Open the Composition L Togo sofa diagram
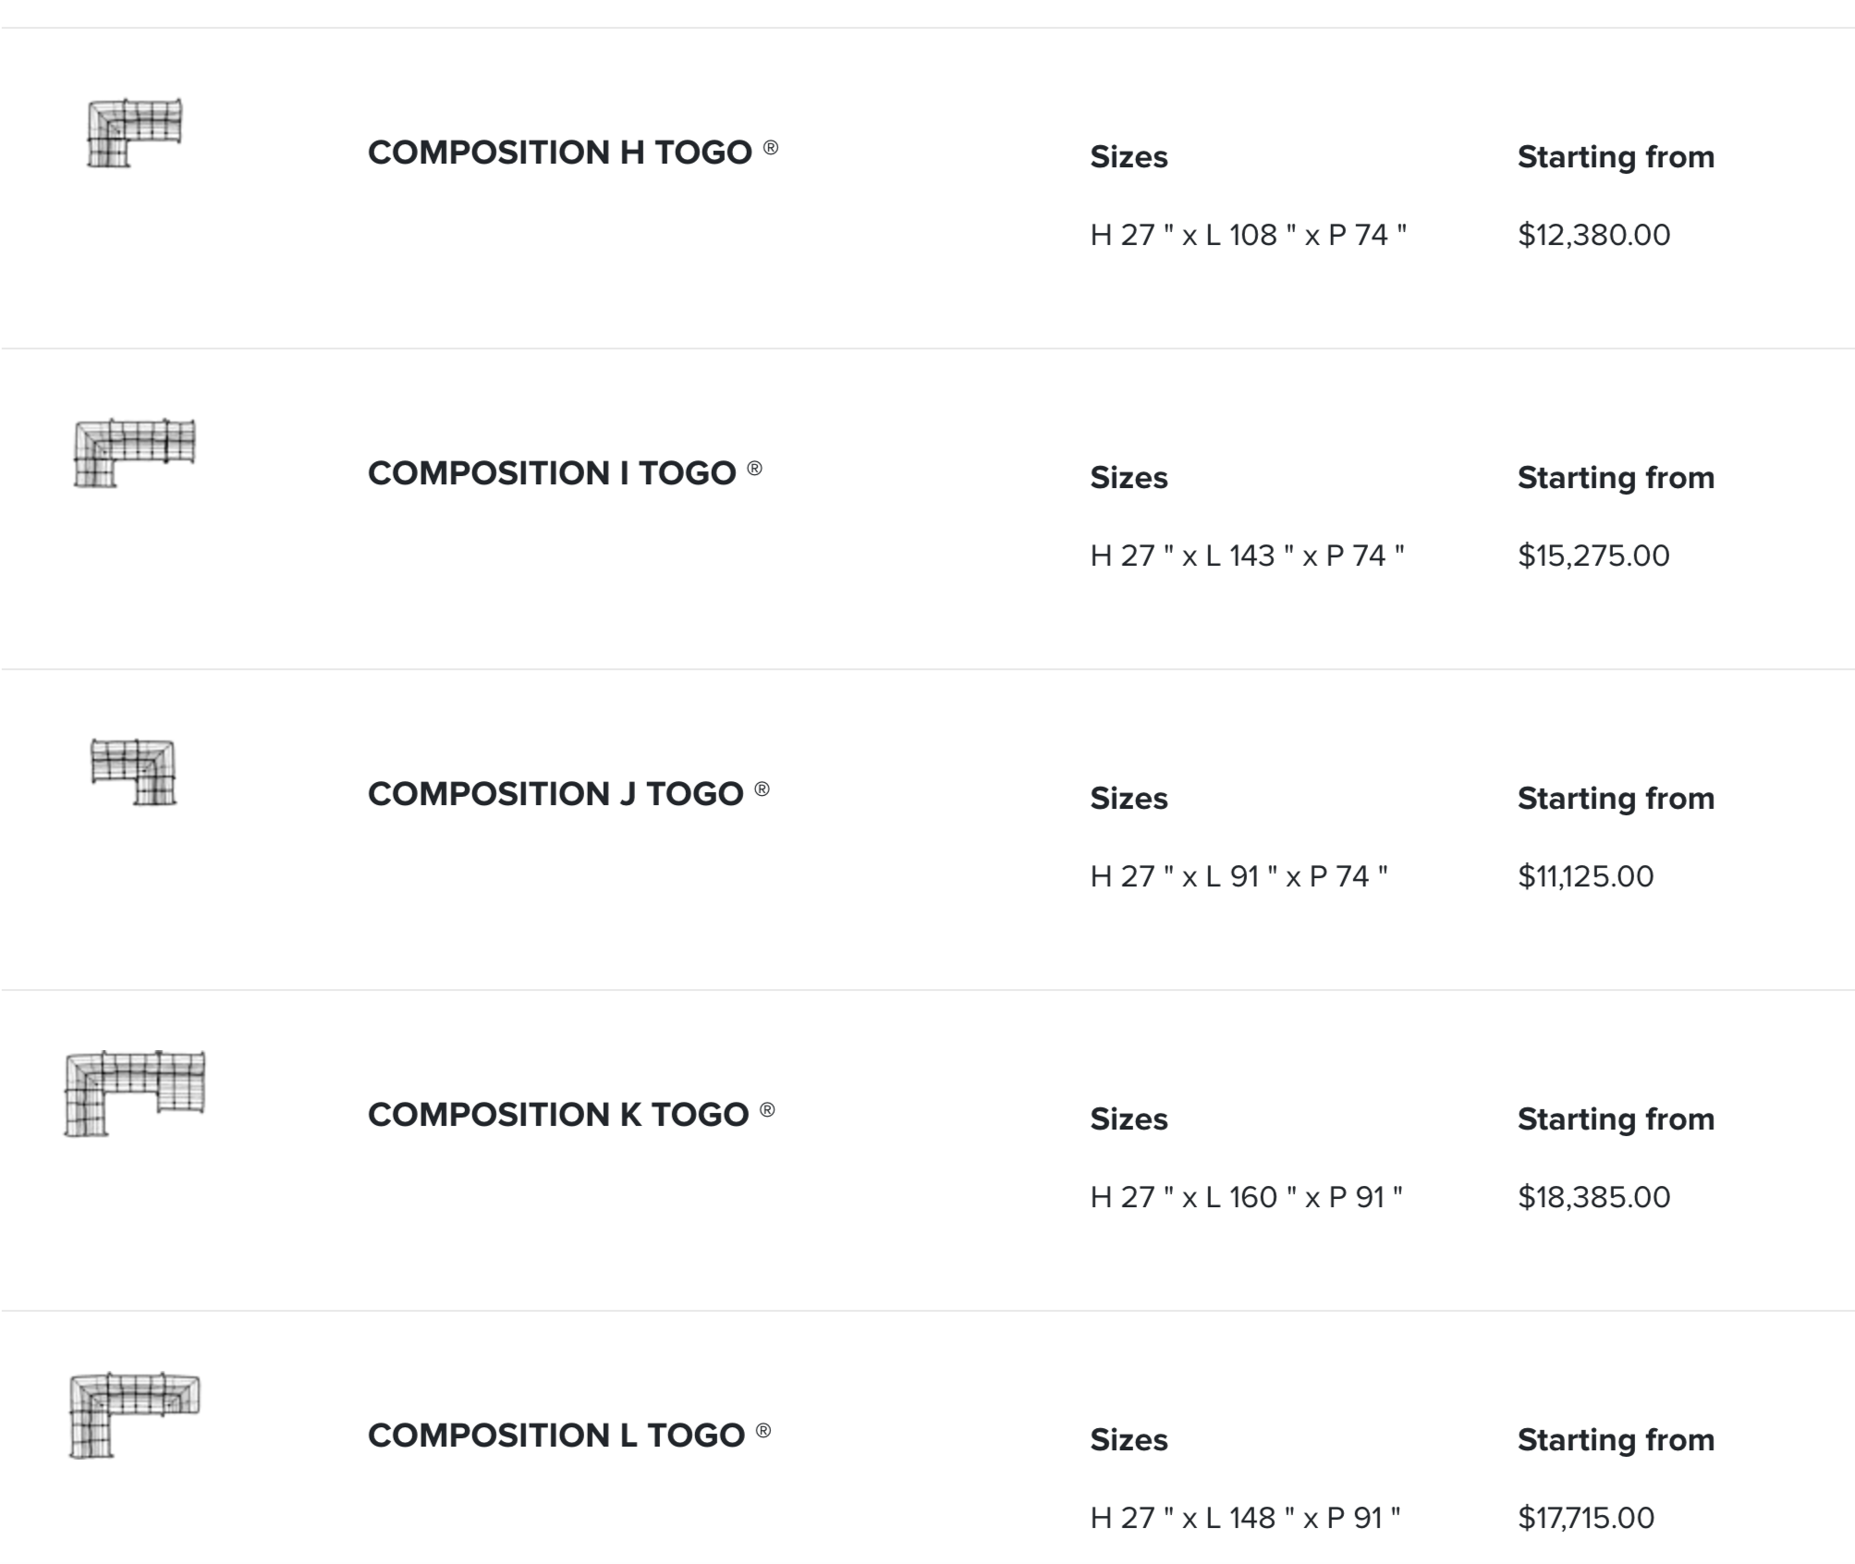The height and width of the screenshot is (1564, 1855). pyautogui.click(x=135, y=1414)
